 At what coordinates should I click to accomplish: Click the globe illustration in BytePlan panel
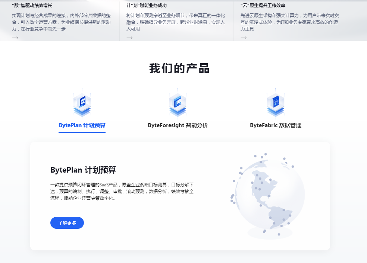point(268,196)
